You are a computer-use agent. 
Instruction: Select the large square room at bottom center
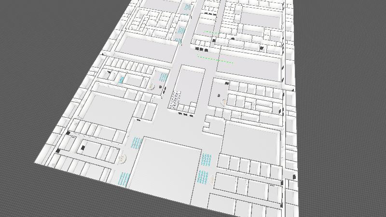(166, 168)
